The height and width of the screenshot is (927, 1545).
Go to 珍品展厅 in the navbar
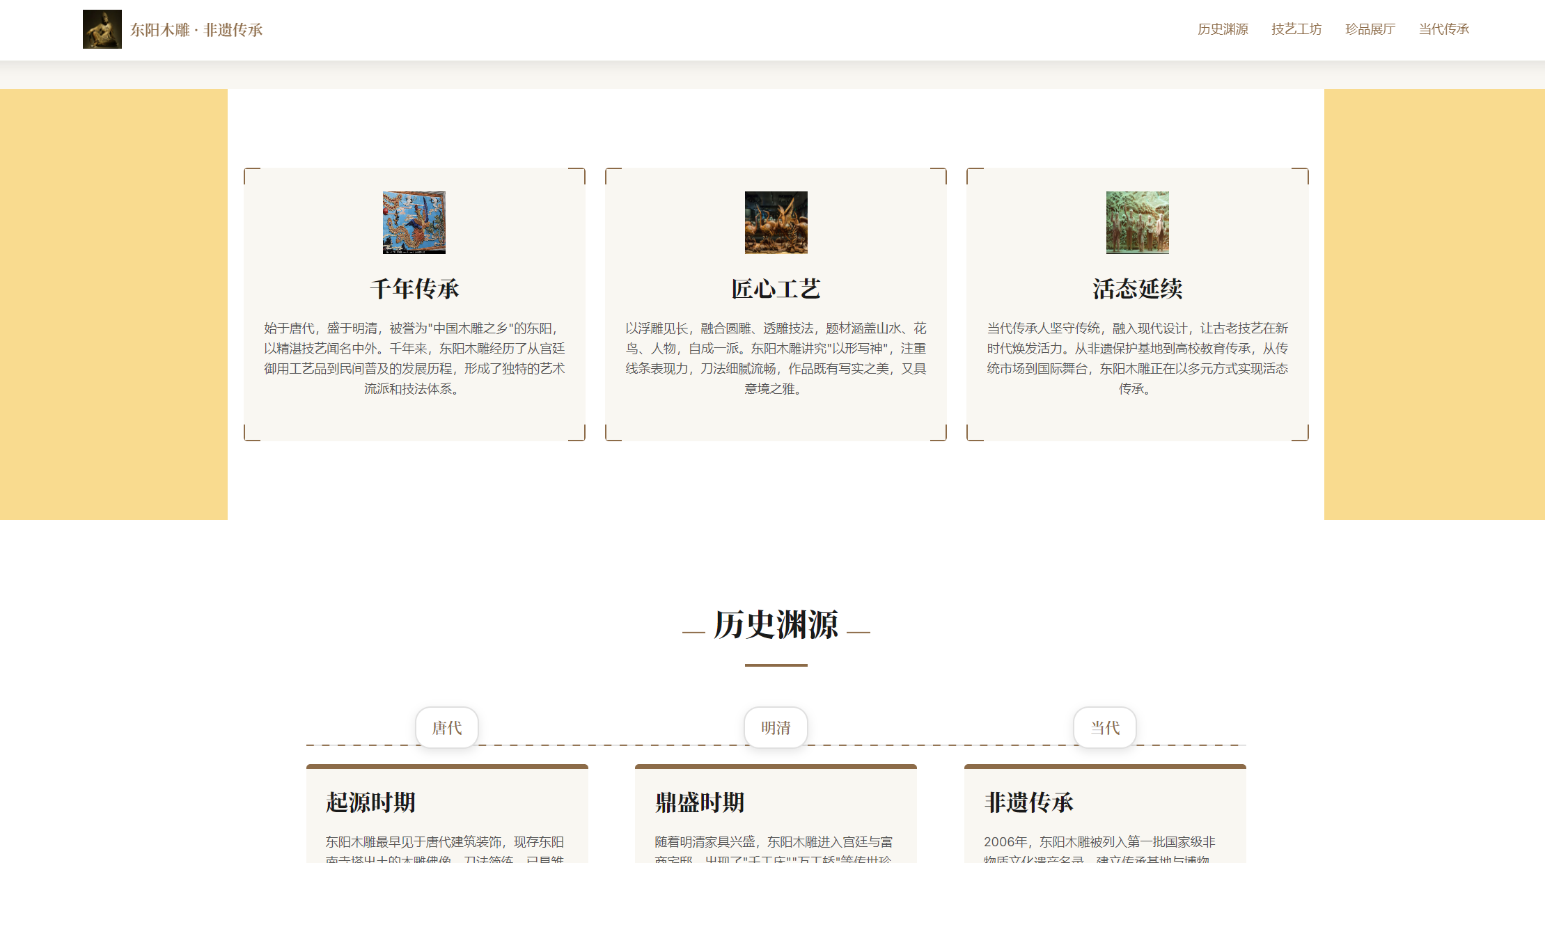[1370, 29]
